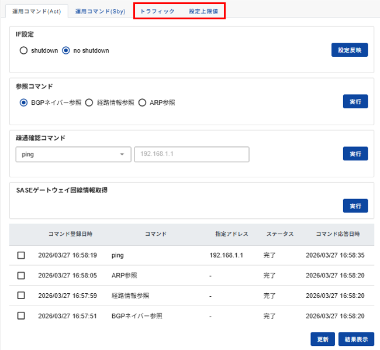This screenshot has height=350, width=380.
Task: Tick the ARP参照 row checkbox
Action: (x=21, y=275)
